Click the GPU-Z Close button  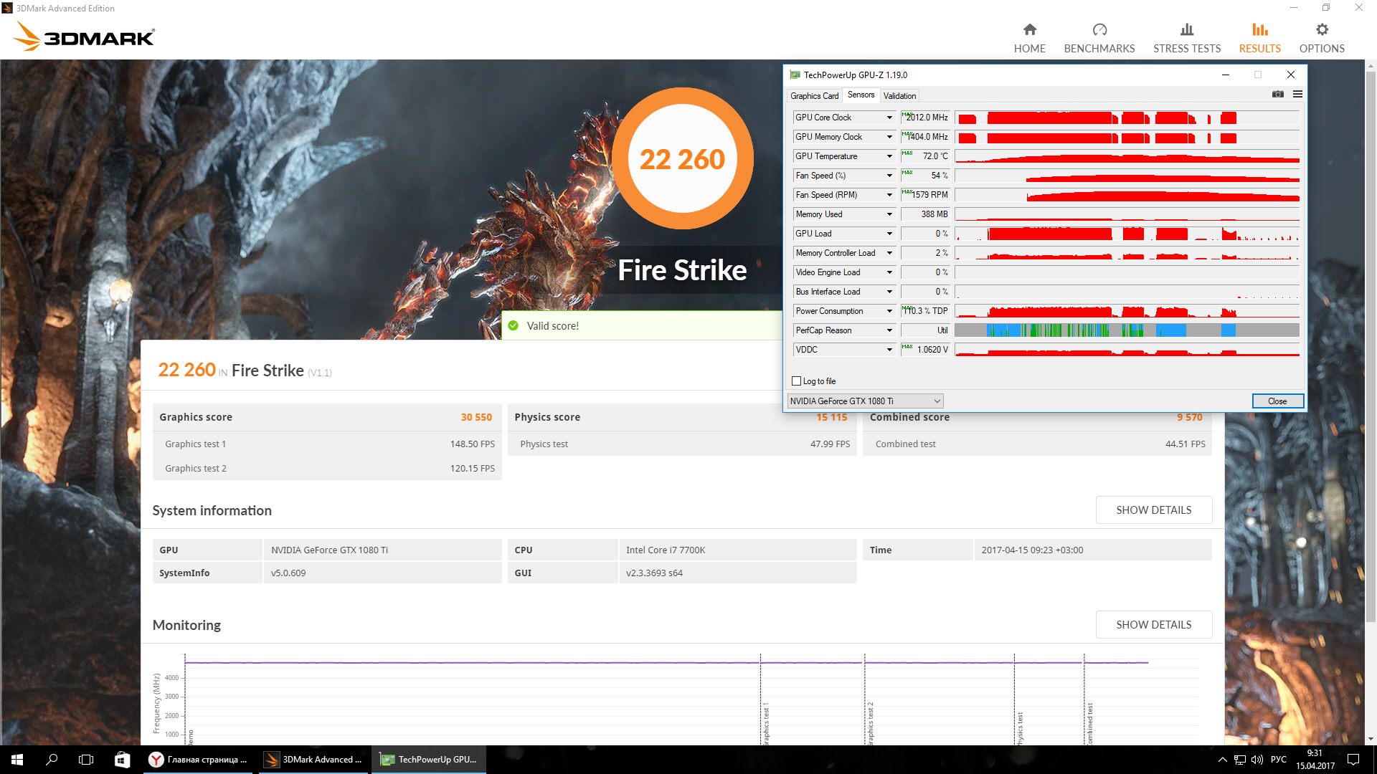point(1277,401)
